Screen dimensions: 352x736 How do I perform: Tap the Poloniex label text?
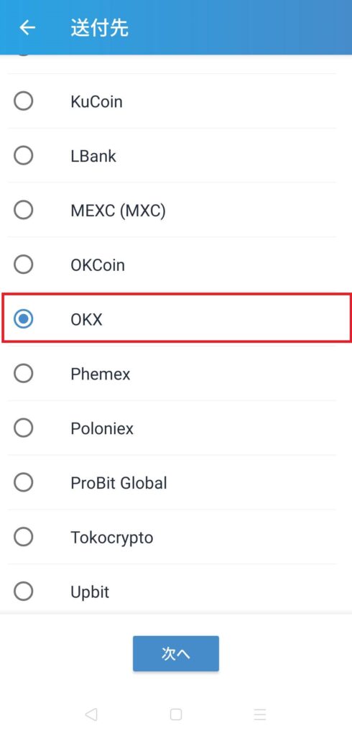point(102,428)
